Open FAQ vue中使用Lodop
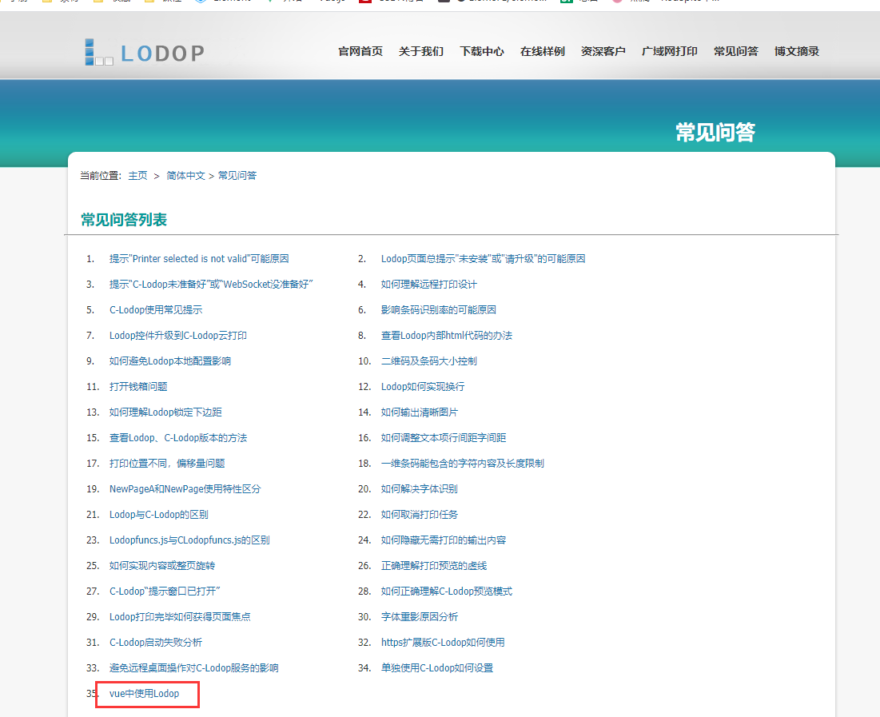880x717 pixels. tap(144, 693)
